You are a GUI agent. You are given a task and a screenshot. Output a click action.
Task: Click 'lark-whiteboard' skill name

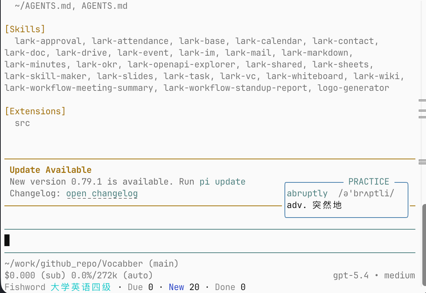(304, 76)
